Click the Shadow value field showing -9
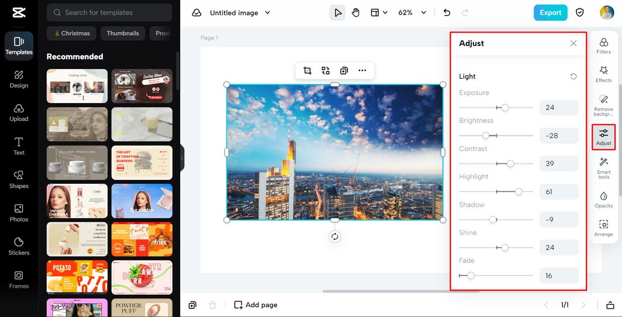622x317 pixels. (559, 219)
